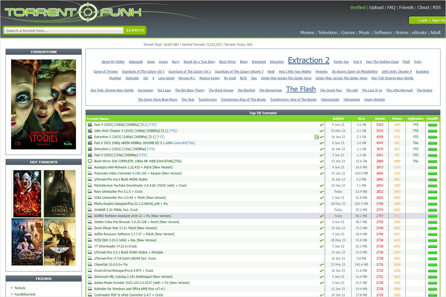
Task: Open the FAQ page
Action: [x=391, y=7]
